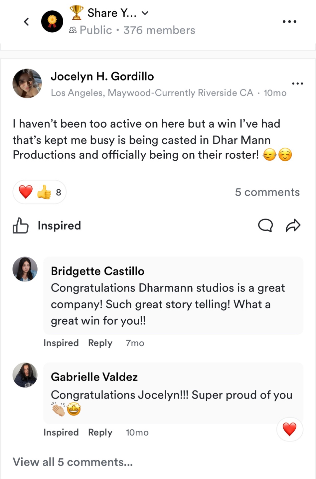Open the post's three-dot options menu
316x479 pixels.
click(x=297, y=83)
